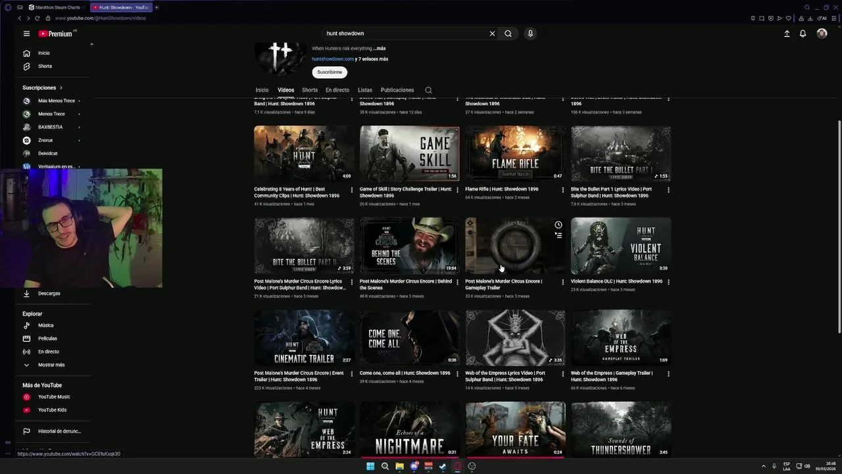Open the YouTube hamburger guide menu
Image resolution: width=842 pixels, height=474 pixels.
[26, 34]
